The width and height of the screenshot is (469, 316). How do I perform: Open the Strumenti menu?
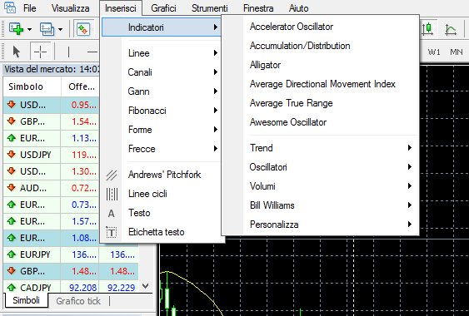[210, 8]
